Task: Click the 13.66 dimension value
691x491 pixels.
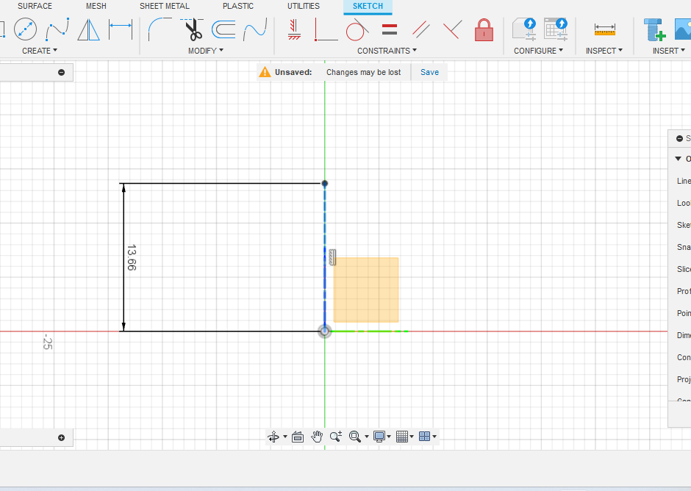Action: [132, 257]
